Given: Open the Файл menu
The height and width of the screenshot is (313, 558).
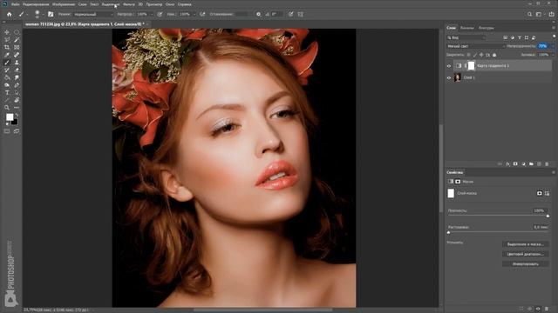Looking at the screenshot, I should pos(16,4).
